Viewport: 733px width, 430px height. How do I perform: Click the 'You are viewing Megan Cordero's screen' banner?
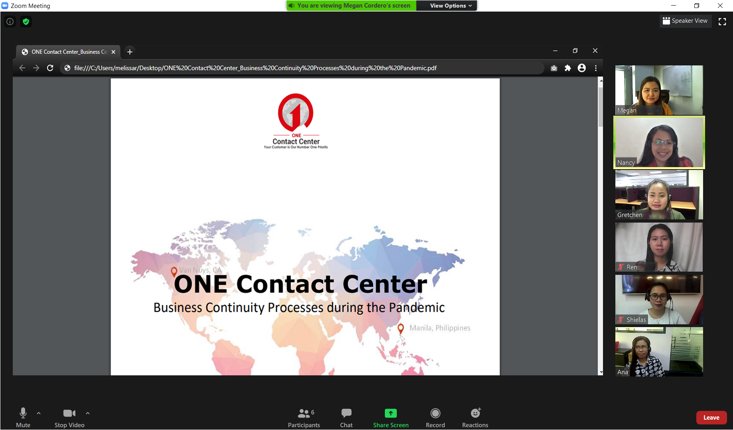click(x=351, y=6)
